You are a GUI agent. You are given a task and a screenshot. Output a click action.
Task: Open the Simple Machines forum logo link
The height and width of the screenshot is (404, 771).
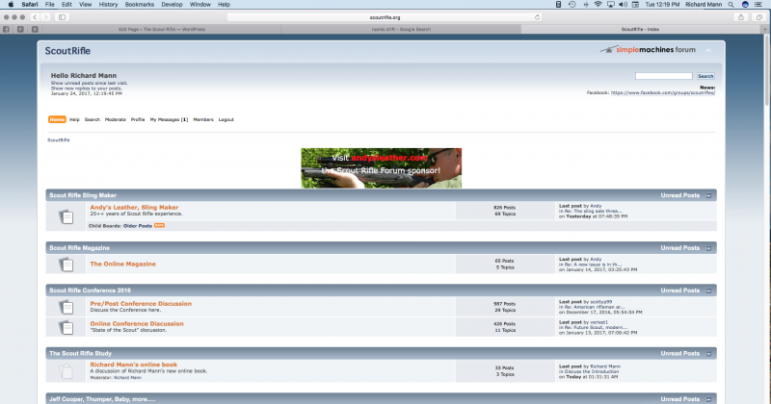click(648, 50)
